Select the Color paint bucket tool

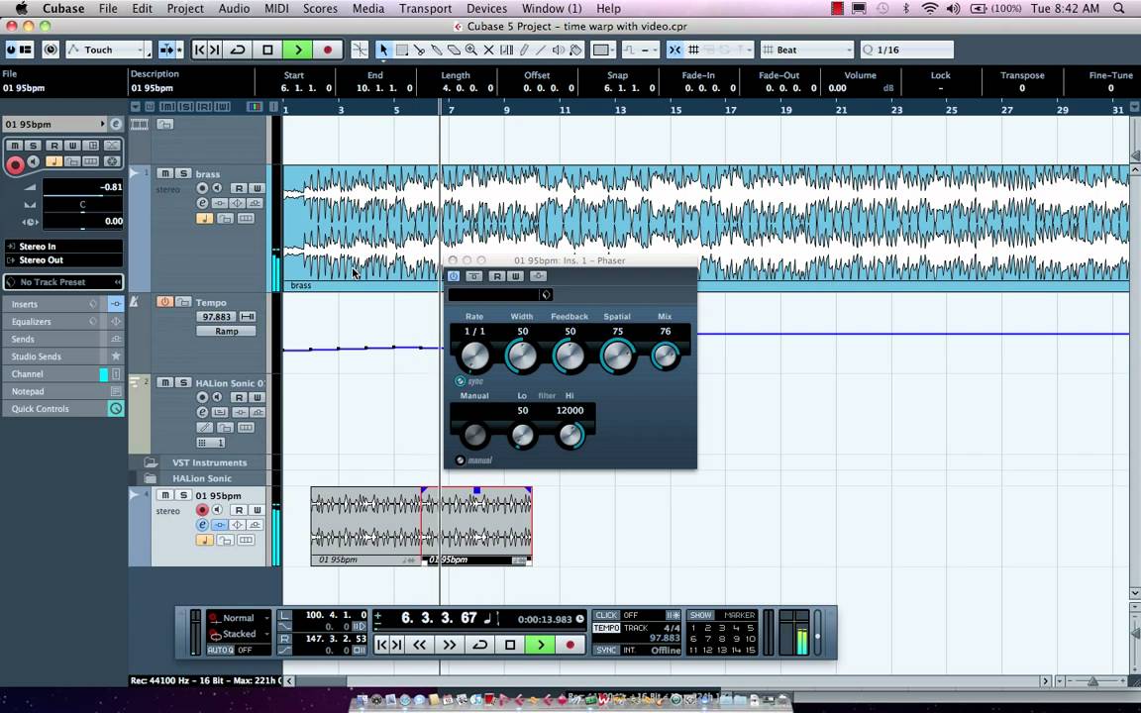click(575, 50)
